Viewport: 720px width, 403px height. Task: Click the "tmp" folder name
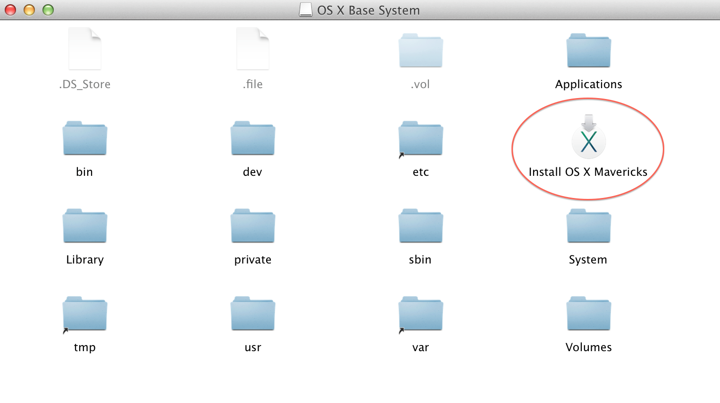[85, 347]
